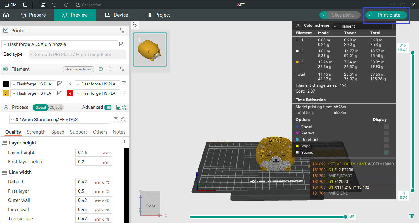Open the File menu
This screenshot has height=223, width=419.
tap(10, 5)
